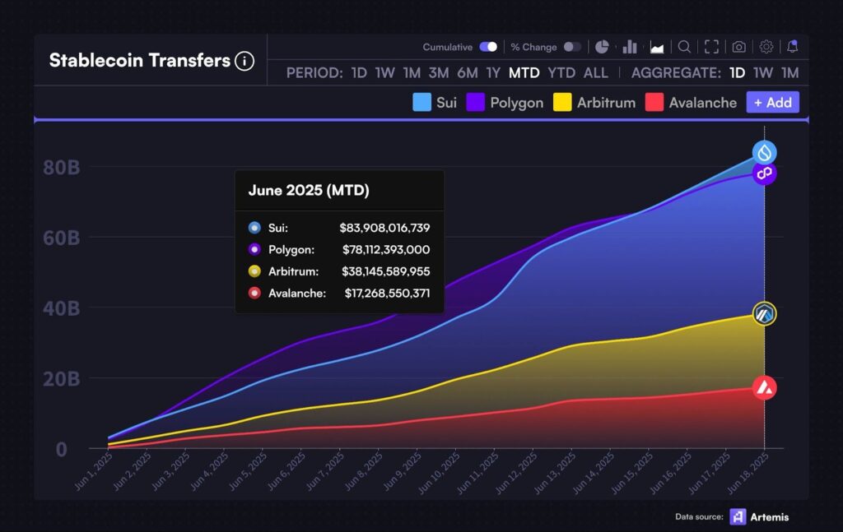Click the June 2025 (MTD) tooltip header
The width and height of the screenshot is (843, 532).
click(x=309, y=190)
